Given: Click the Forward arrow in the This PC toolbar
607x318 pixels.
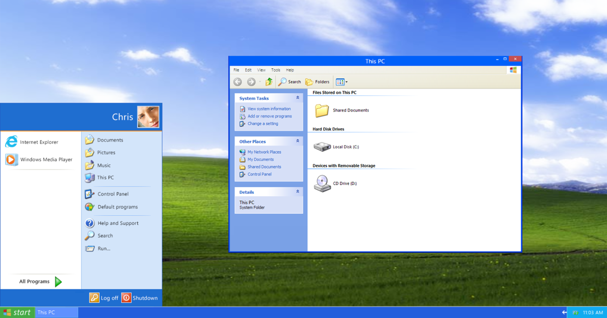Looking at the screenshot, I should coord(251,81).
